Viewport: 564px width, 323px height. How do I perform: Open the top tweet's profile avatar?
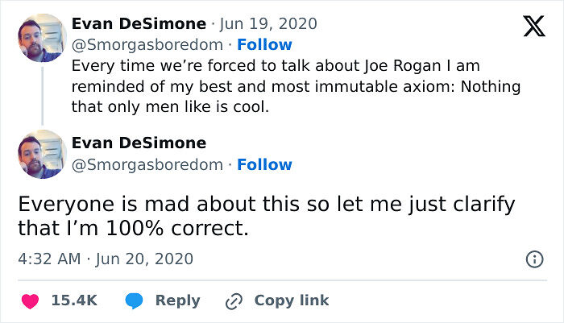[41, 37]
